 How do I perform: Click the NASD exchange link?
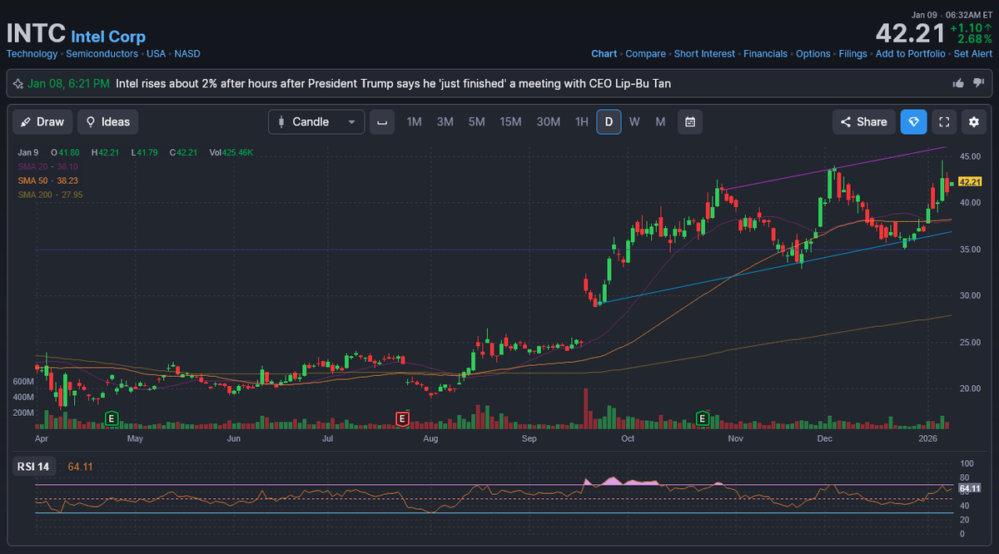coord(187,53)
